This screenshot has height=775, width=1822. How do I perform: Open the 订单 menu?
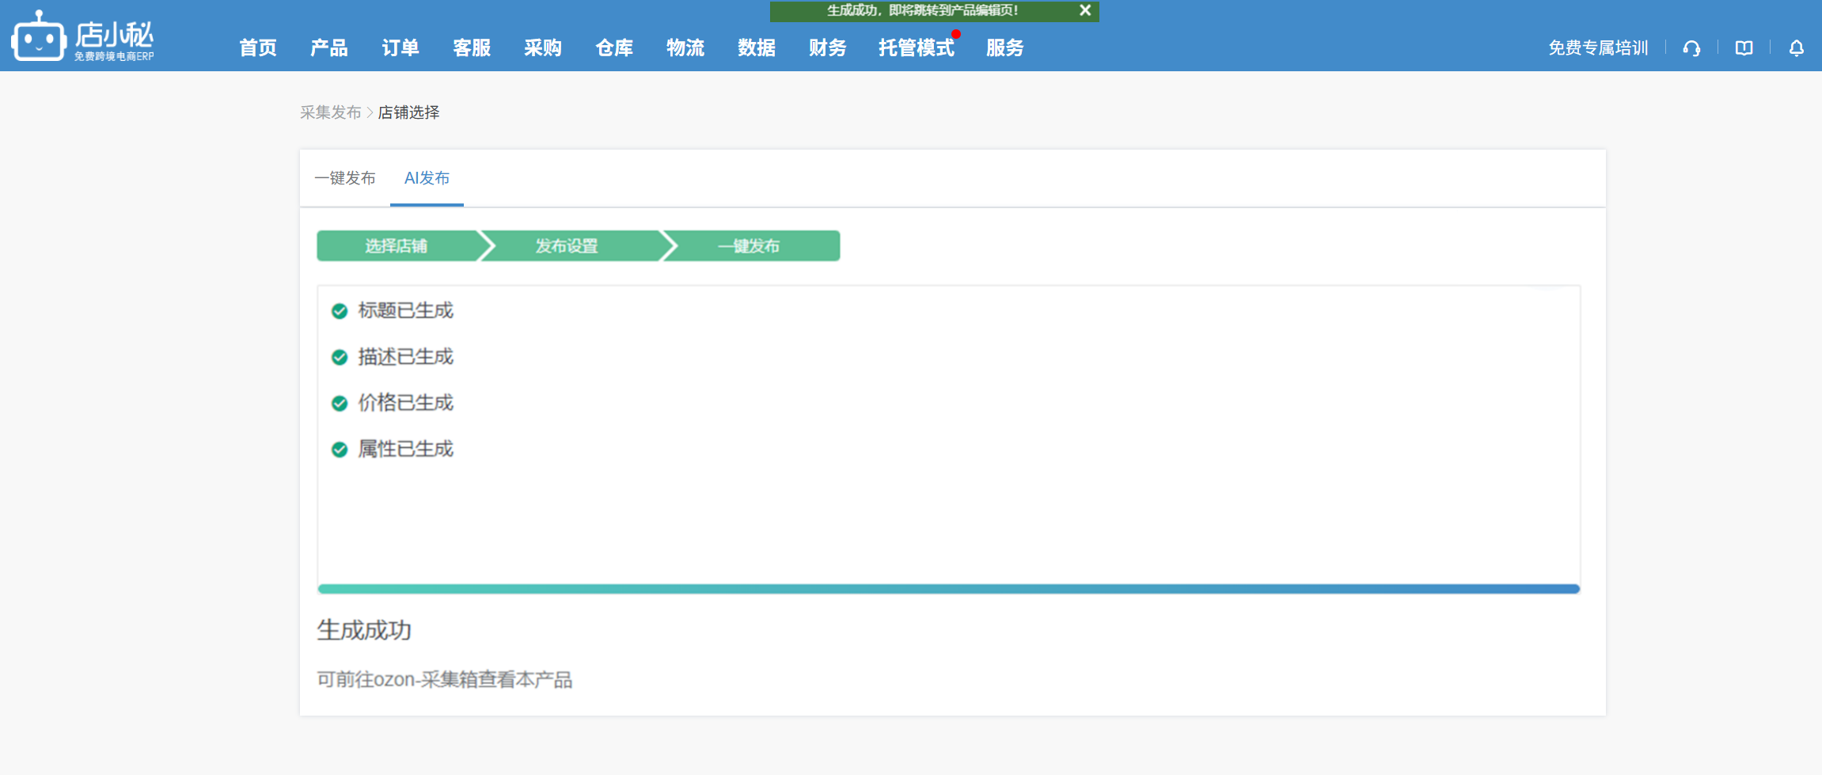(400, 48)
